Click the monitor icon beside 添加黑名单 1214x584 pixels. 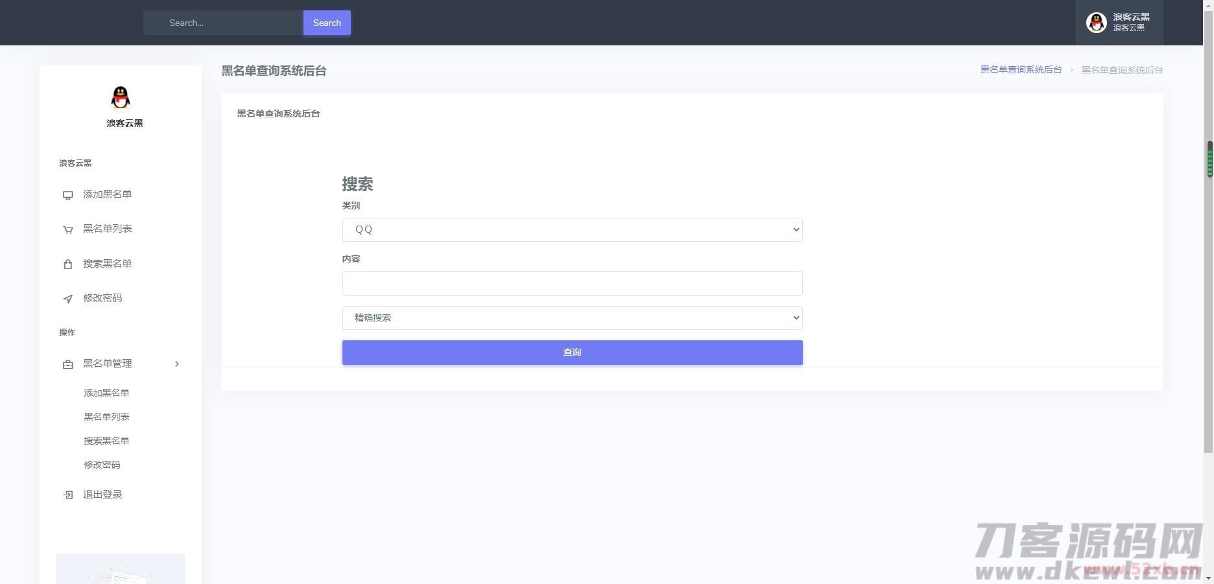tap(67, 194)
